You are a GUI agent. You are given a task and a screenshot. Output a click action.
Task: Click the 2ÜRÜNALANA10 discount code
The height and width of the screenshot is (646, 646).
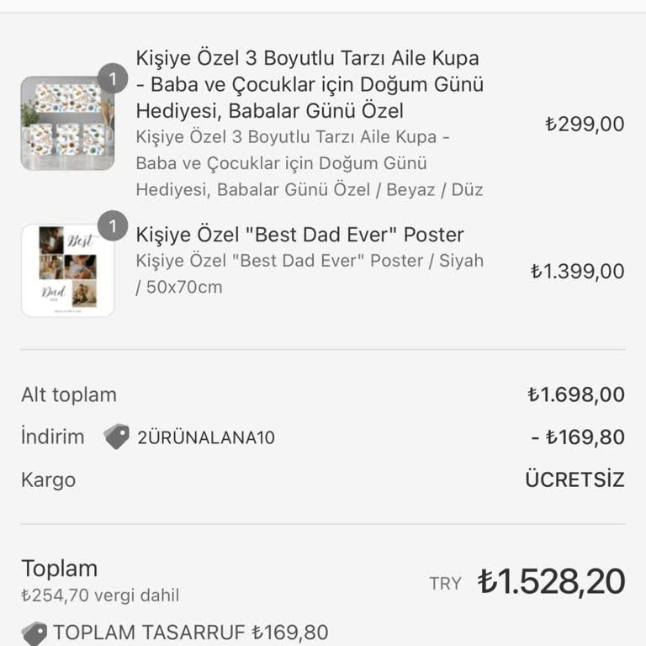point(206,437)
